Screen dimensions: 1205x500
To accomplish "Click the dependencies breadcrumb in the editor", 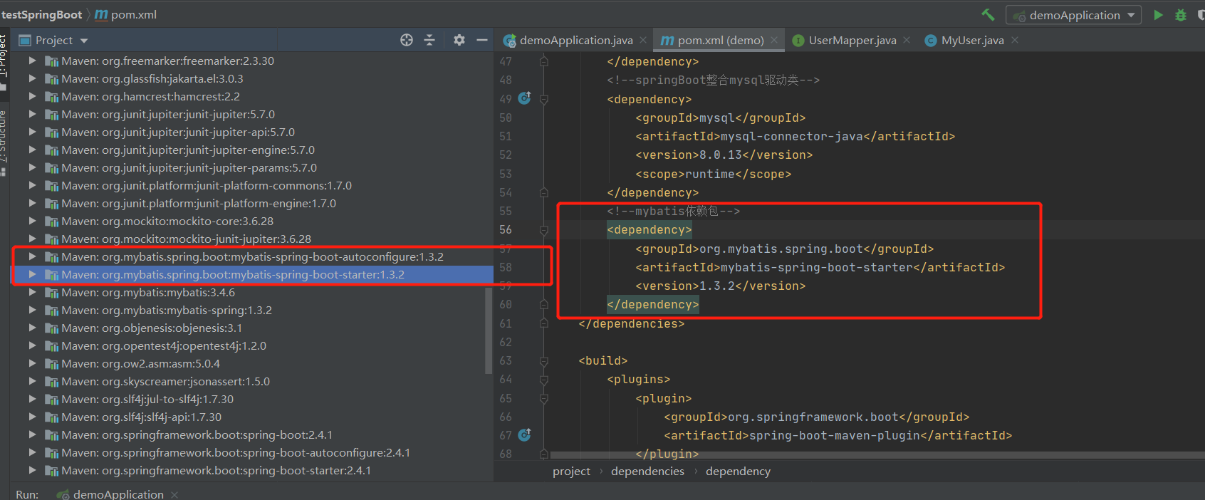I will pyautogui.click(x=647, y=472).
